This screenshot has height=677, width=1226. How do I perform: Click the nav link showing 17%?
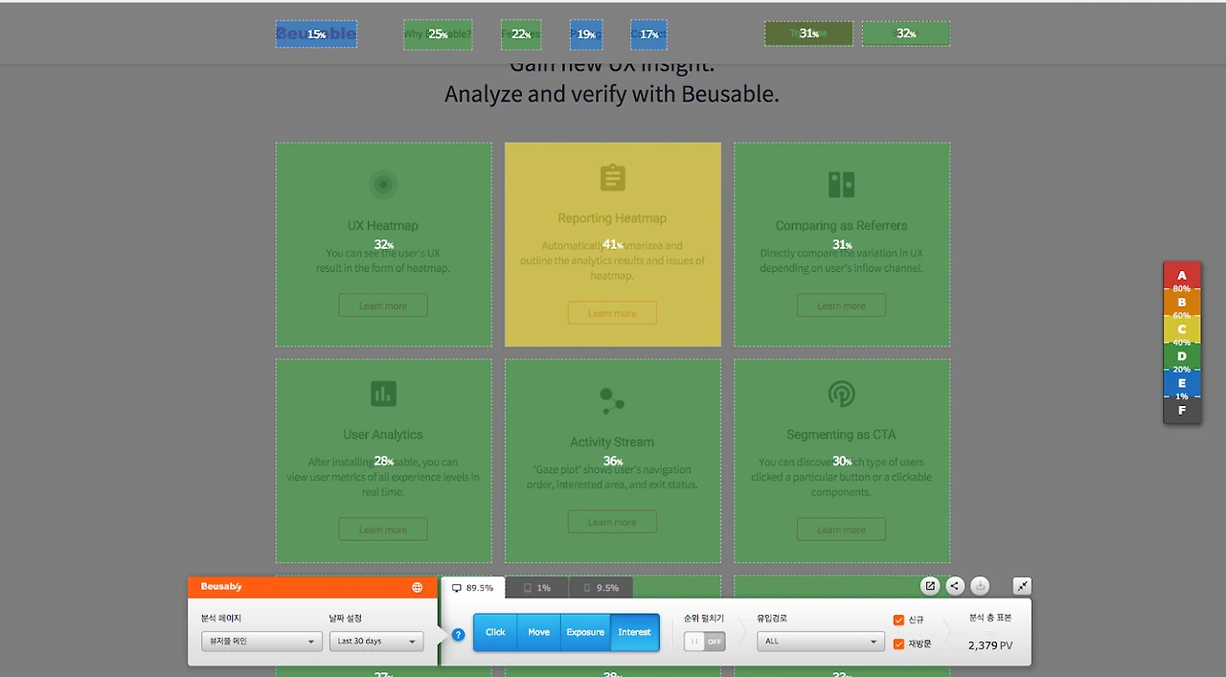[x=648, y=34]
